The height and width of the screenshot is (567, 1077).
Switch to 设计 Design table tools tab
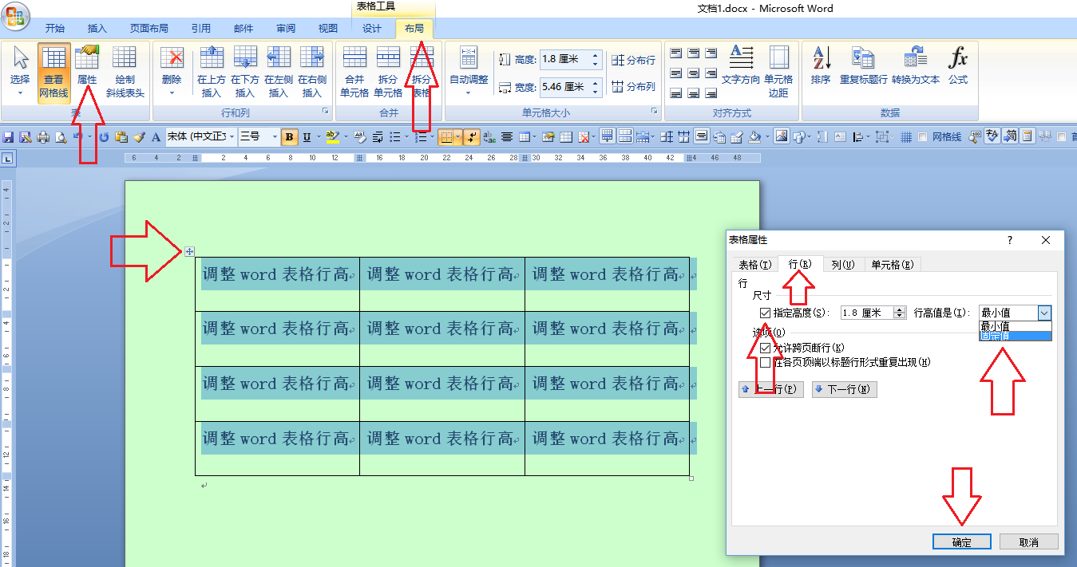pyautogui.click(x=372, y=29)
